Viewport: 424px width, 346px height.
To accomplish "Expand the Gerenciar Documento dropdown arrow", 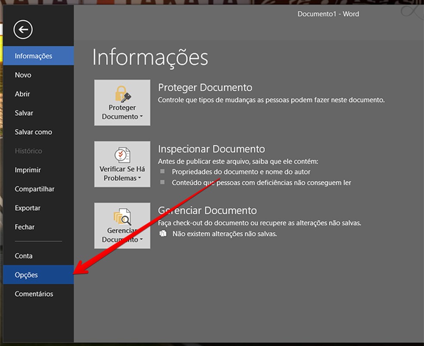I will coord(141,240).
